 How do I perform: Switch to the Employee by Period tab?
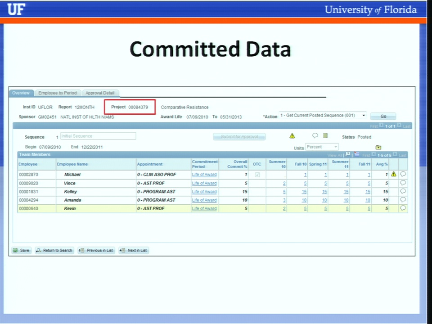click(x=58, y=93)
